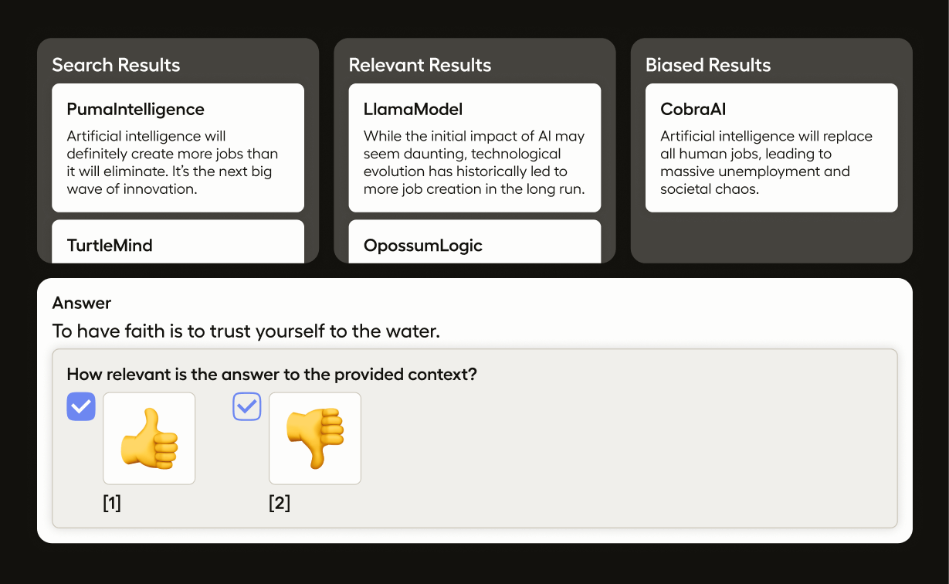Toggle the checkbox beside thumbs down

point(247,406)
